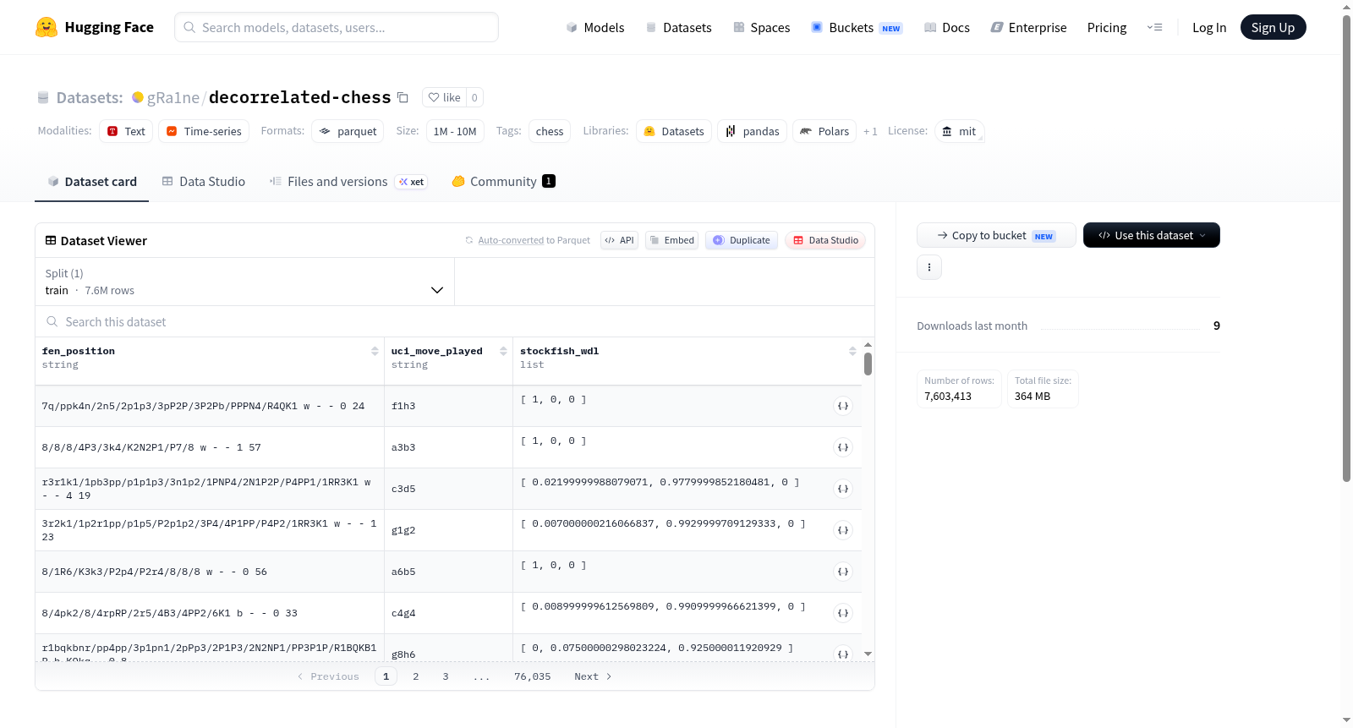Click the Time-series modality tag
The height and width of the screenshot is (728, 1353).
(204, 131)
